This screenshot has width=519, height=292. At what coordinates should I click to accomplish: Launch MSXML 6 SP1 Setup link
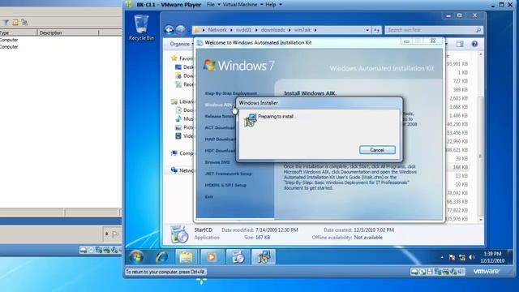[x=225, y=186]
